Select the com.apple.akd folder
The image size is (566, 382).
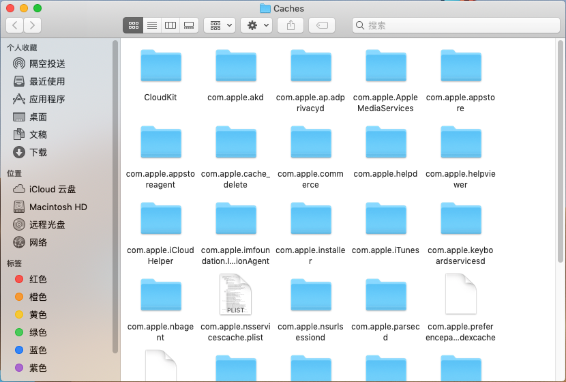click(x=236, y=66)
